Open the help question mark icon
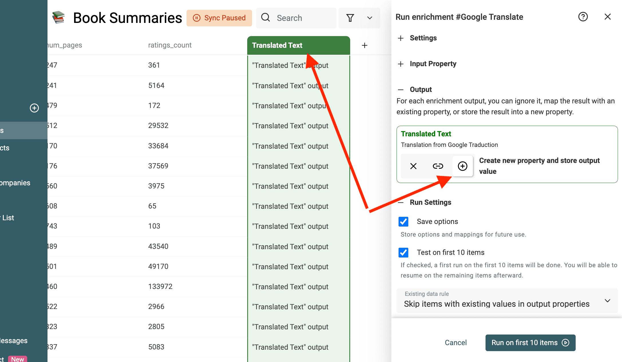 tap(583, 17)
